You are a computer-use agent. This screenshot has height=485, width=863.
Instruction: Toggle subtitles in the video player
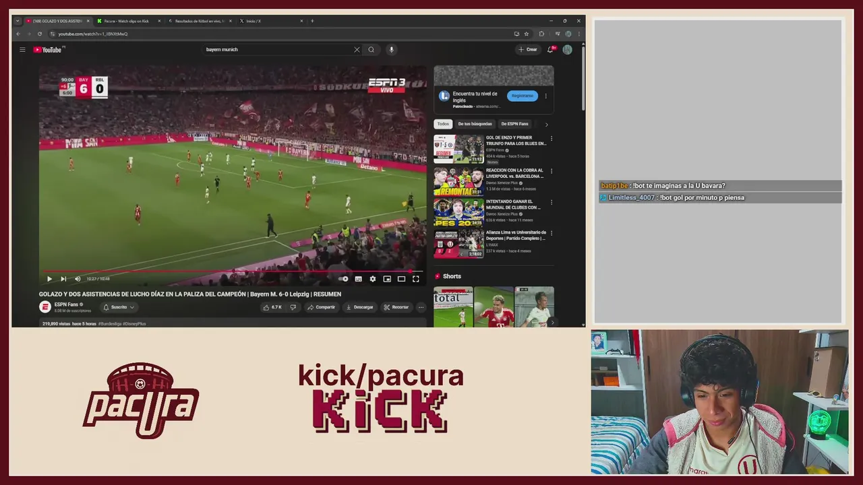coord(358,279)
